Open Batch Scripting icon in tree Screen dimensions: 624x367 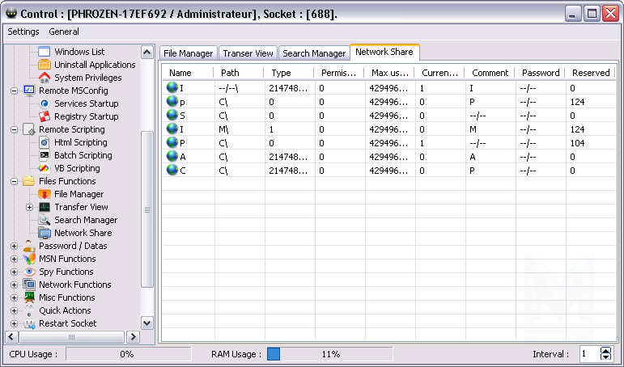click(45, 155)
